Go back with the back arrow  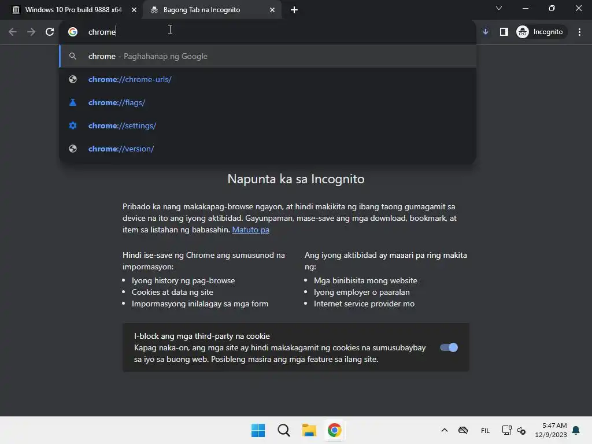13,32
